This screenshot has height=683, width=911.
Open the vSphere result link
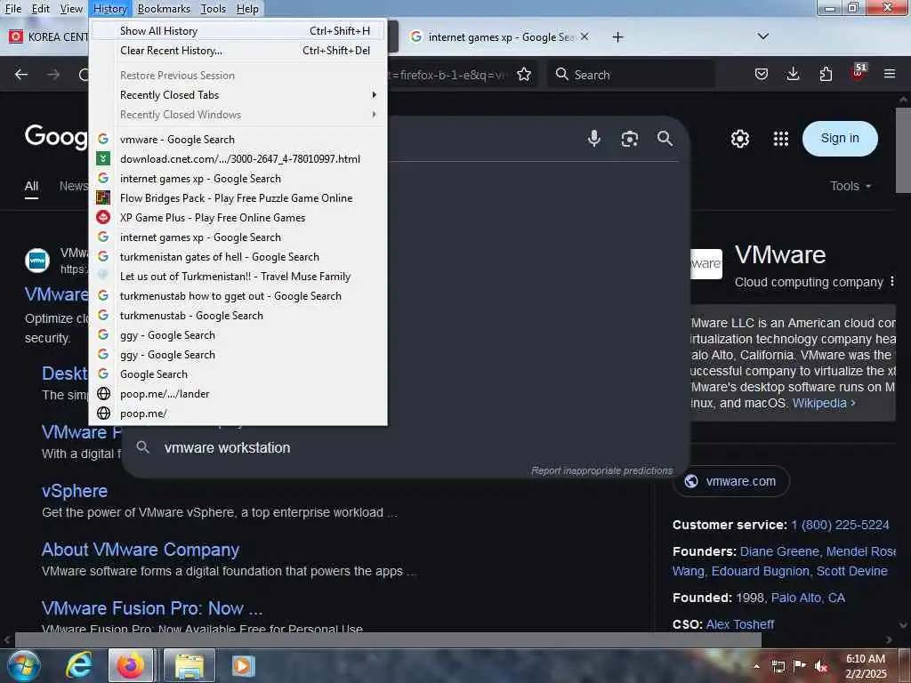pyautogui.click(x=75, y=491)
